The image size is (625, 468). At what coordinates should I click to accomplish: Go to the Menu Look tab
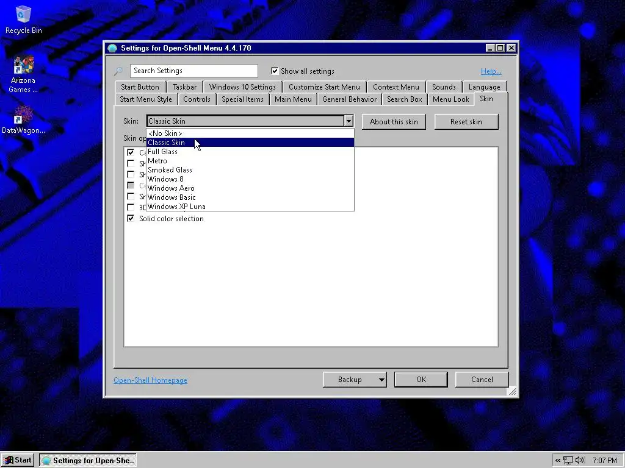pos(451,99)
